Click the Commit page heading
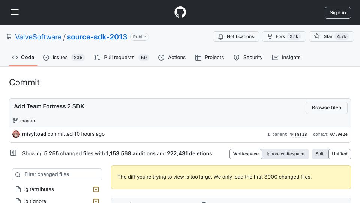 point(24,82)
